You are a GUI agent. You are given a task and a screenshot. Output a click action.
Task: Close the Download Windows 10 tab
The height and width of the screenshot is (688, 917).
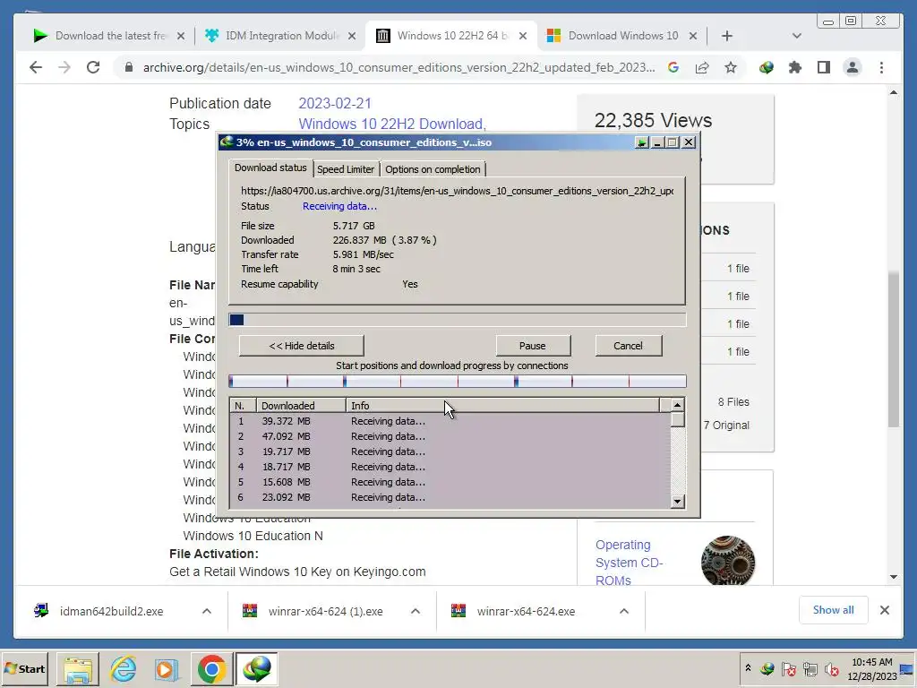pyautogui.click(x=693, y=36)
